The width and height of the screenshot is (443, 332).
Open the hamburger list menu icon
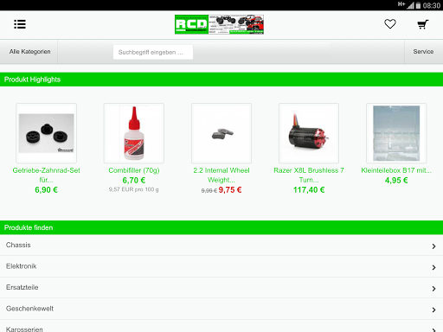coord(20,24)
